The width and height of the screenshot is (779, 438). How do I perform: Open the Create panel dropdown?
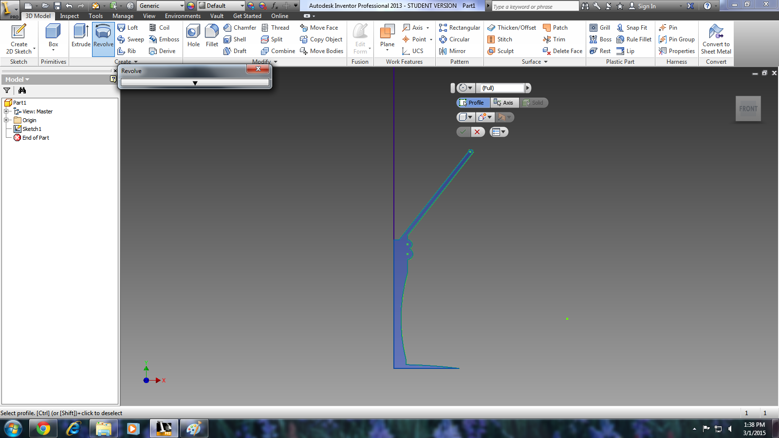[x=127, y=62]
